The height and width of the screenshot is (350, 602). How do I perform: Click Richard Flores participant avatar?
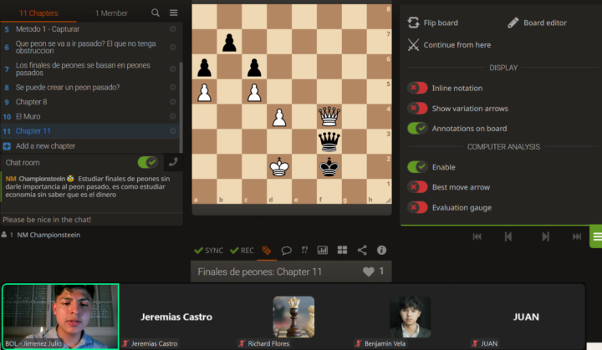(x=293, y=317)
